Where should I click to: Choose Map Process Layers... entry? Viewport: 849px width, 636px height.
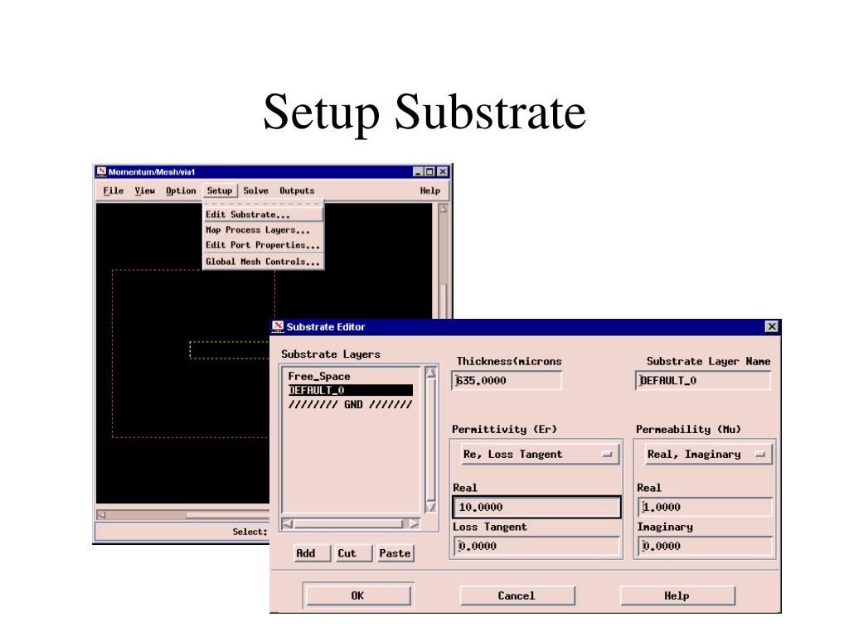tap(263, 230)
